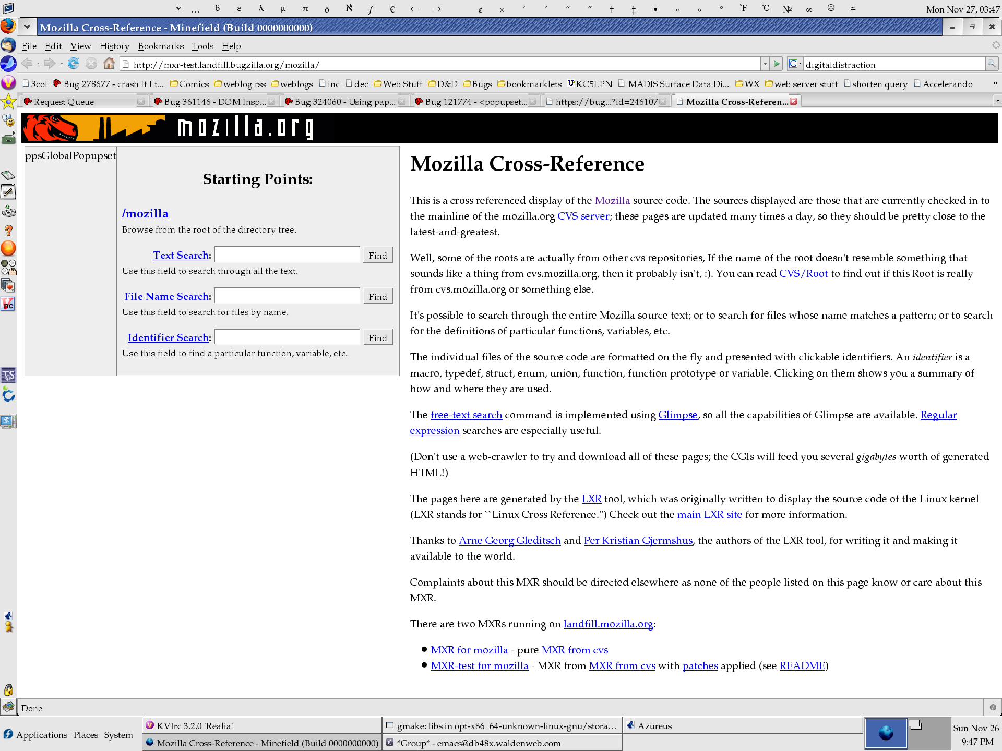1002x751 pixels.
Task: Open the landfill.mozilla.org link
Action: pos(609,624)
